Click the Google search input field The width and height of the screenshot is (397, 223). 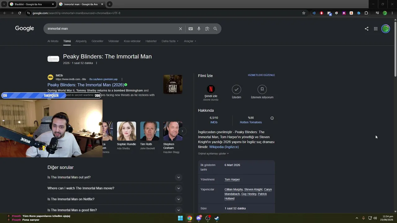pyautogui.click(x=112, y=29)
